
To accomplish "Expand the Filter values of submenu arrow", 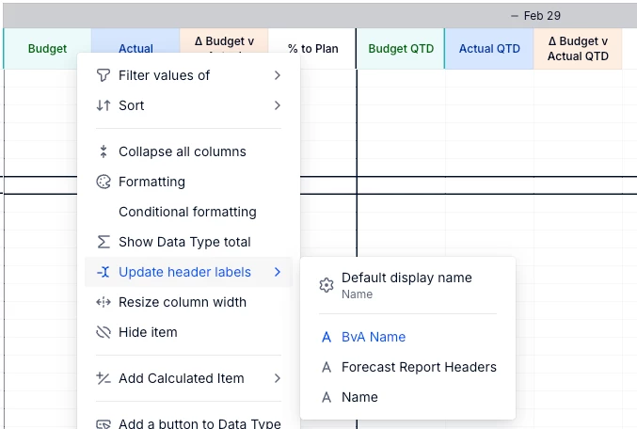I will [278, 75].
